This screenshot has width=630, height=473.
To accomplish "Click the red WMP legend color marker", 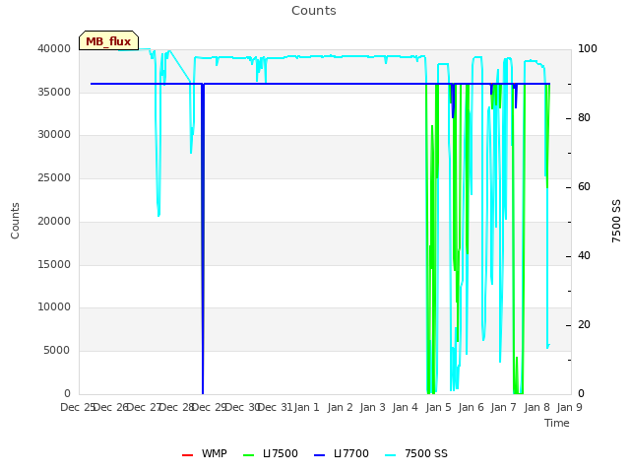I will click(187, 455).
